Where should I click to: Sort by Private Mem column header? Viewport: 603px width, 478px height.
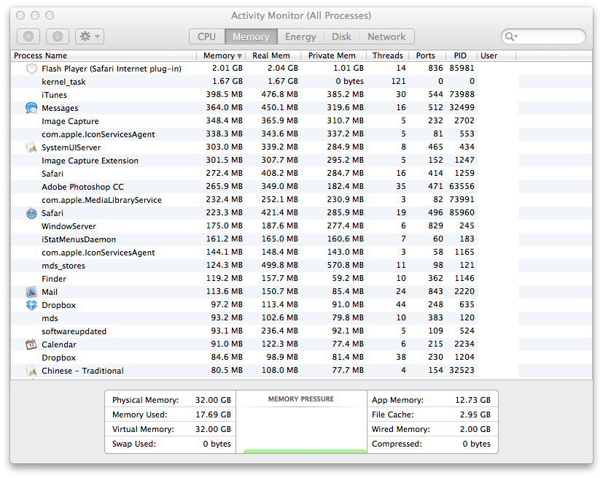[333, 55]
